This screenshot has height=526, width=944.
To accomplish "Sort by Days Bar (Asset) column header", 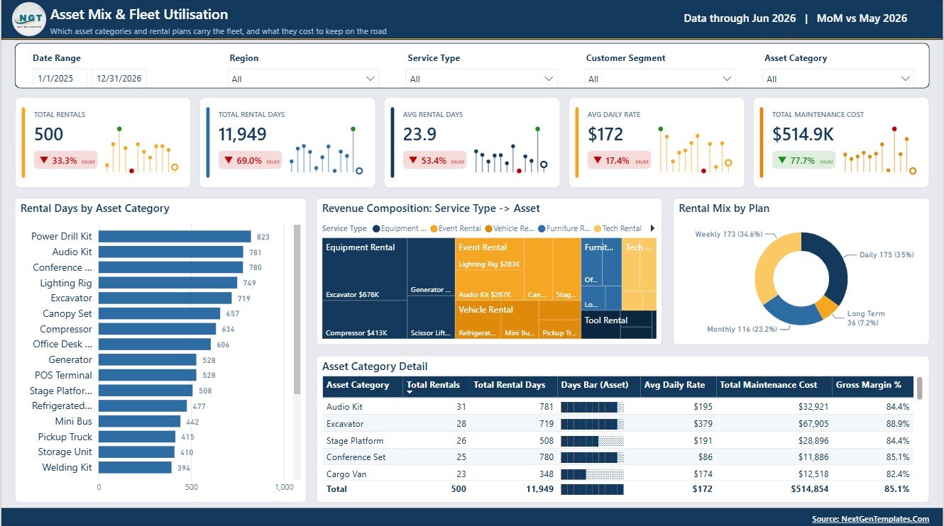I will point(598,386).
